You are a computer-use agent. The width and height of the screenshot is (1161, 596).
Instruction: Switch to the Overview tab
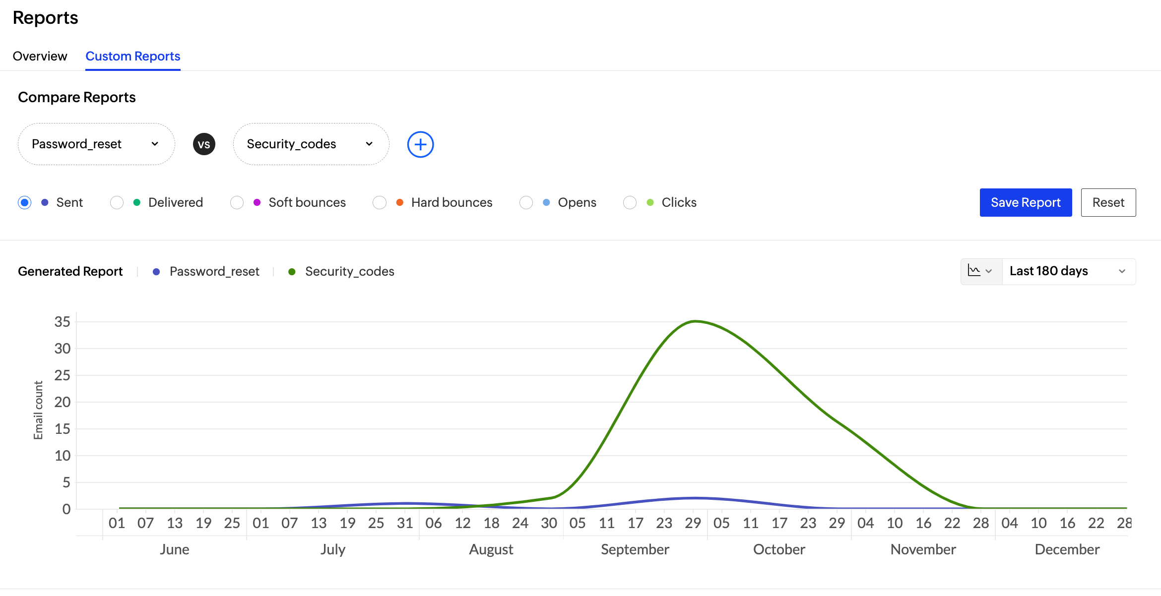tap(40, 56)
